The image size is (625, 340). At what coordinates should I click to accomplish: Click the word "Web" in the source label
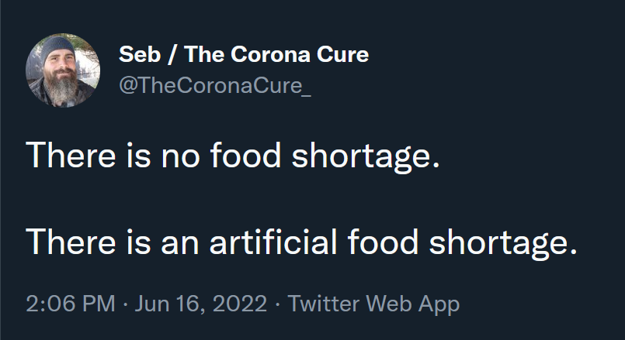tap(389, 304)
